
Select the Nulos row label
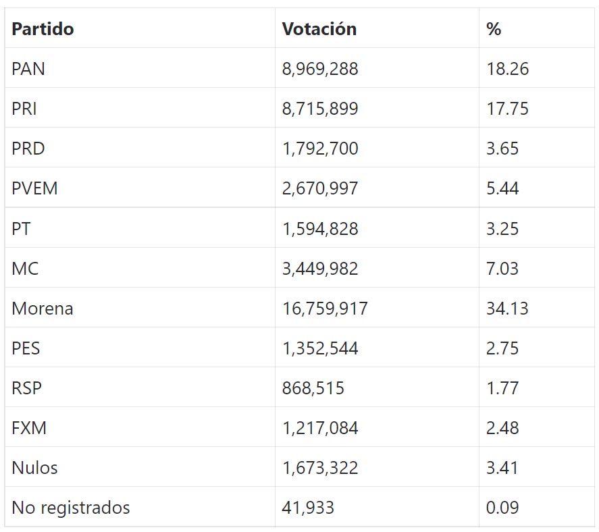click(x=34, y=468)
